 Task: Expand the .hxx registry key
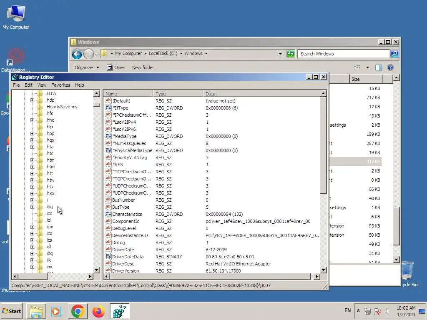32,193
